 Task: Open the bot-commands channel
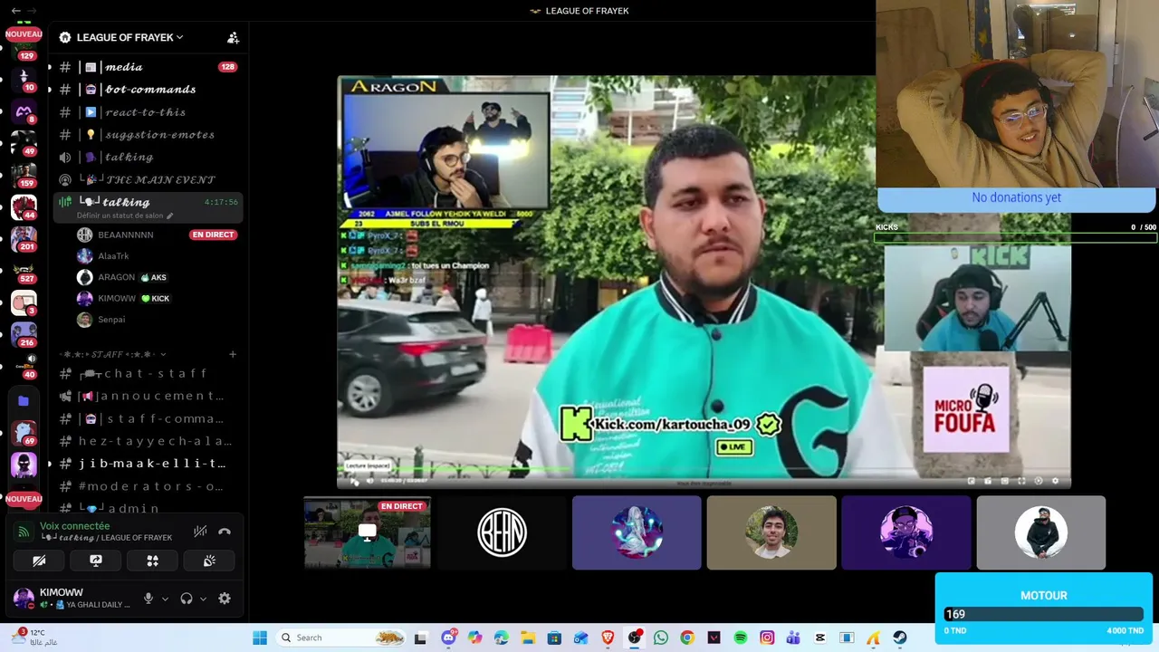click(x=147, y=90)
